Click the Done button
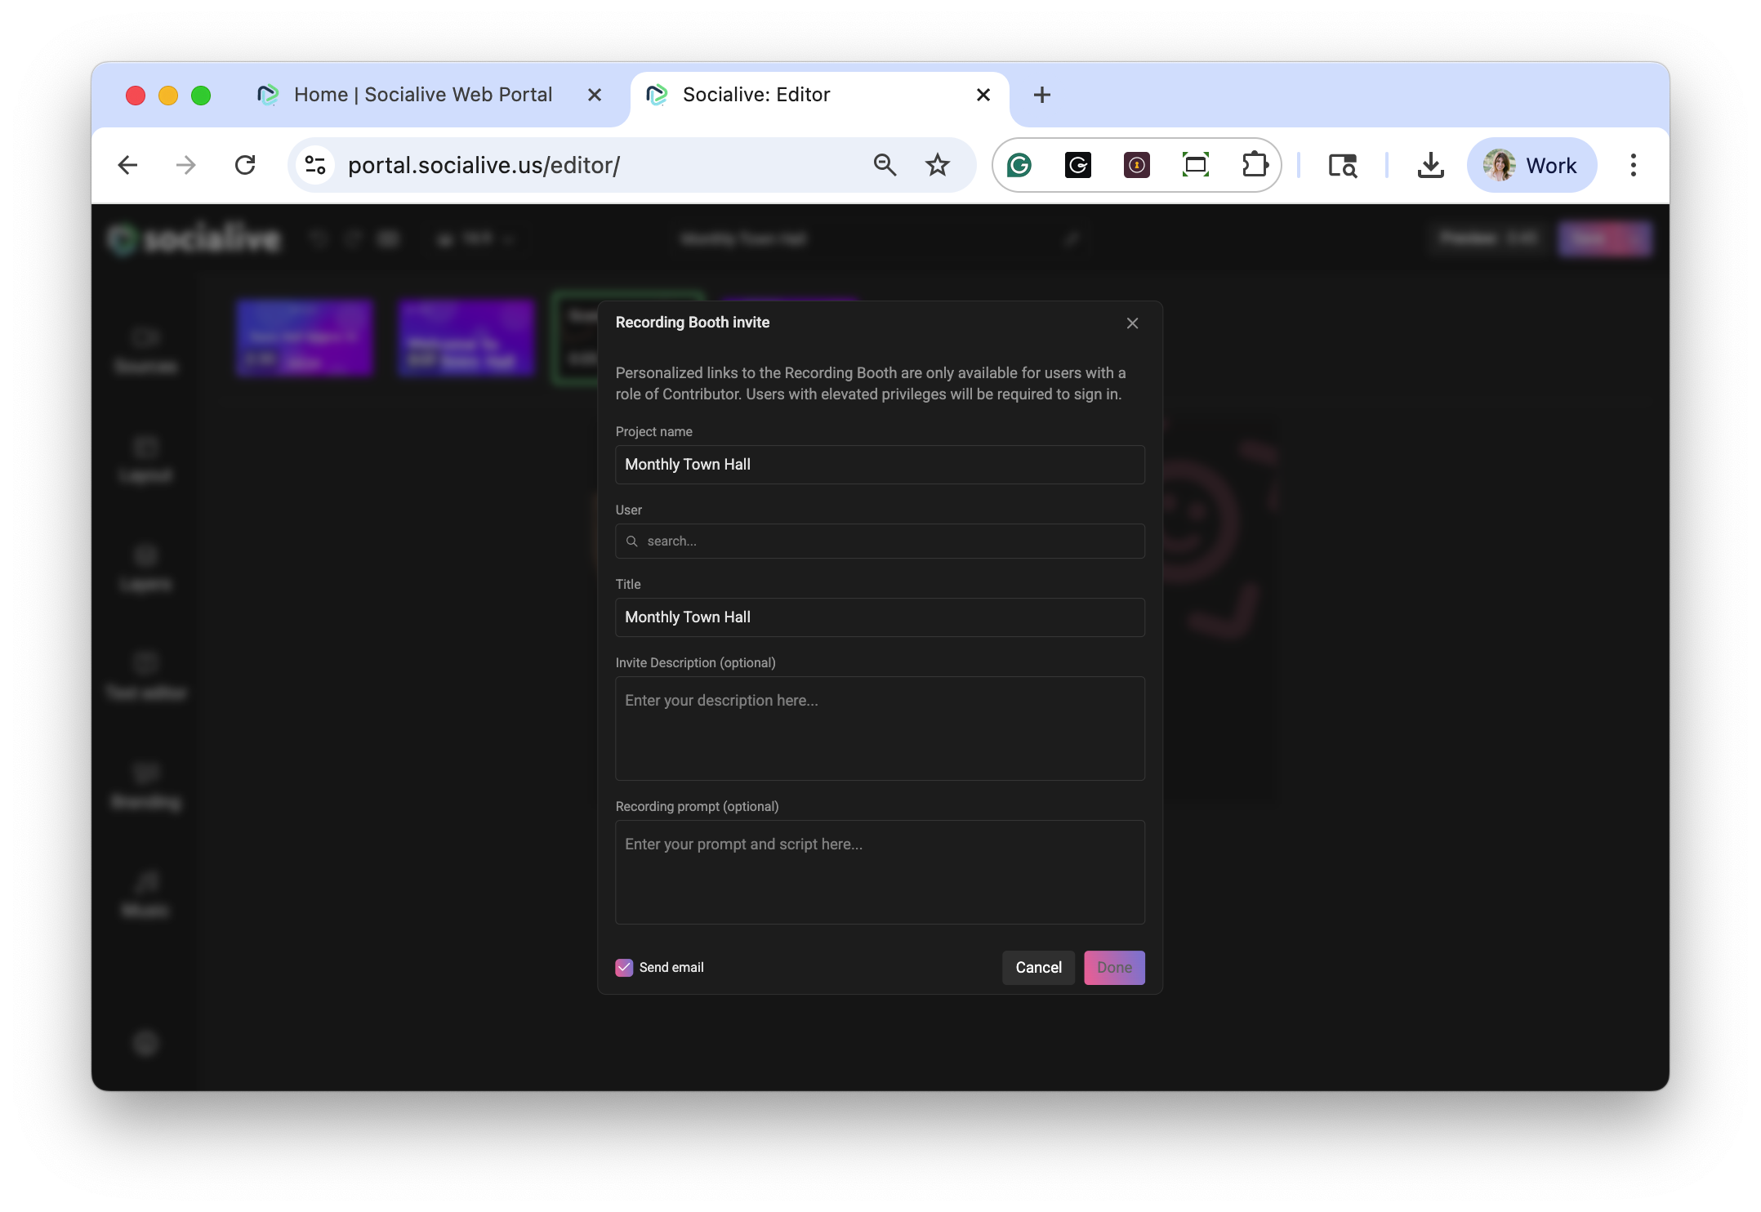The image size is (1761, 1212). pyautogui.click(x=1114, y=968)
